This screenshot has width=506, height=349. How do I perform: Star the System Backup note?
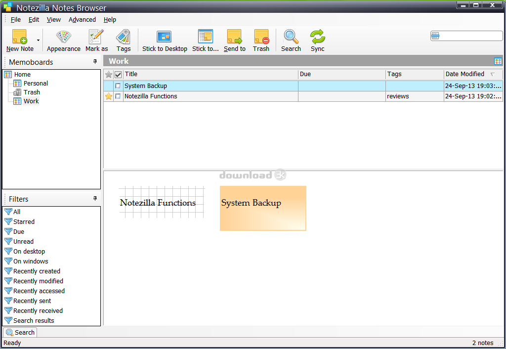point(109,86)
